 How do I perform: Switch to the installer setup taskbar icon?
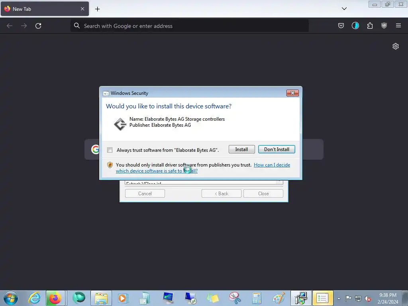click(301, 298)
